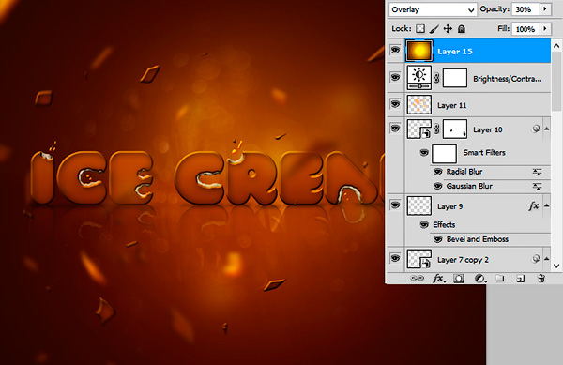563x365 pixels.
Task: Click the Create new group folder icon
Action: 499,278
